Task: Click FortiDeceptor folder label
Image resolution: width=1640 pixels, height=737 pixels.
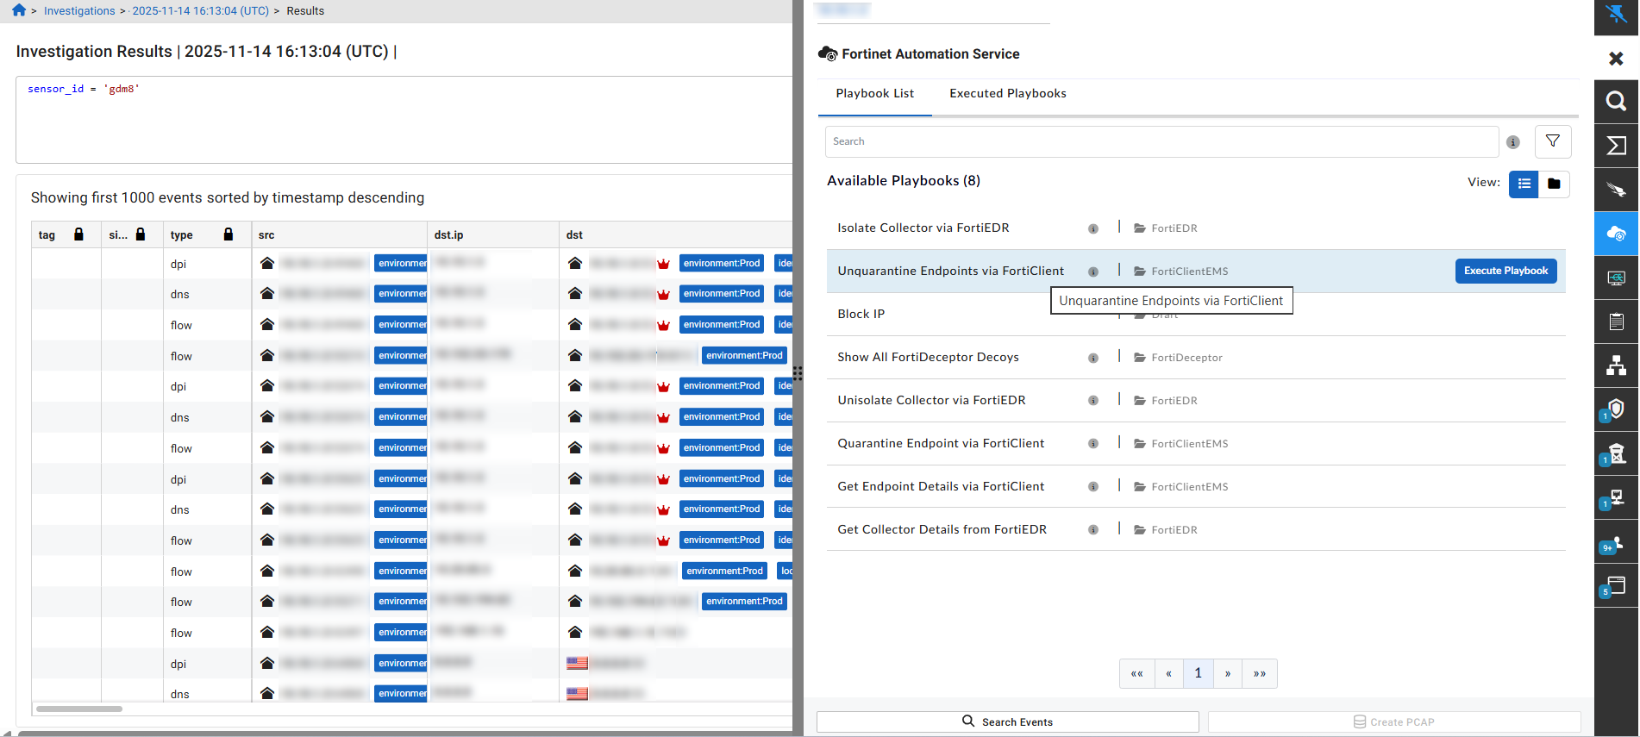Action: 1178,358
